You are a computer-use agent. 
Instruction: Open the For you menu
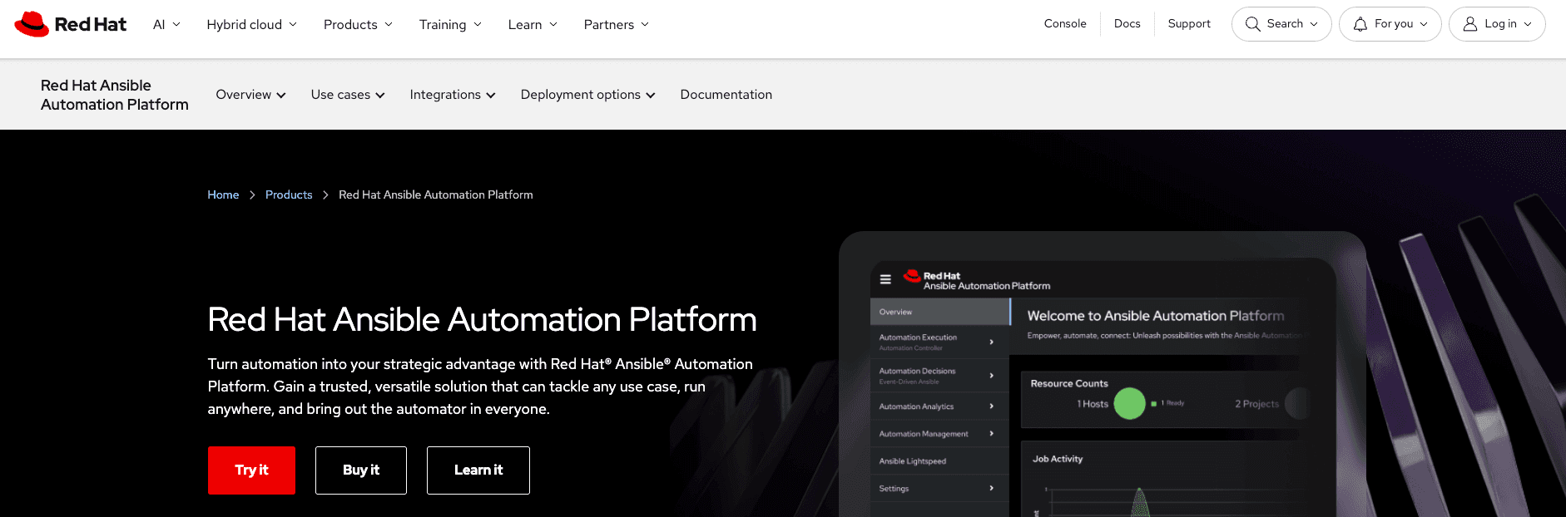1390,24
